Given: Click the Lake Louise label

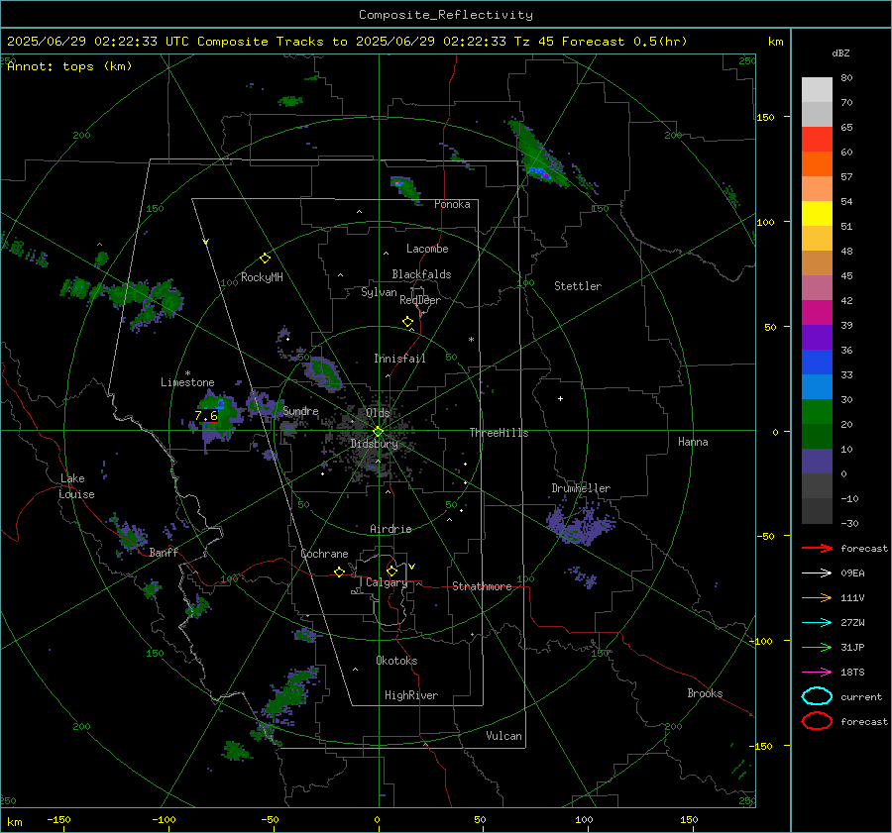Looking at the screenshot, I should 76,486.
